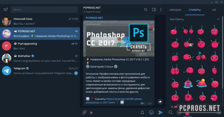Click the message input field with zx
The image size is (224, 117).
(114, 113)
